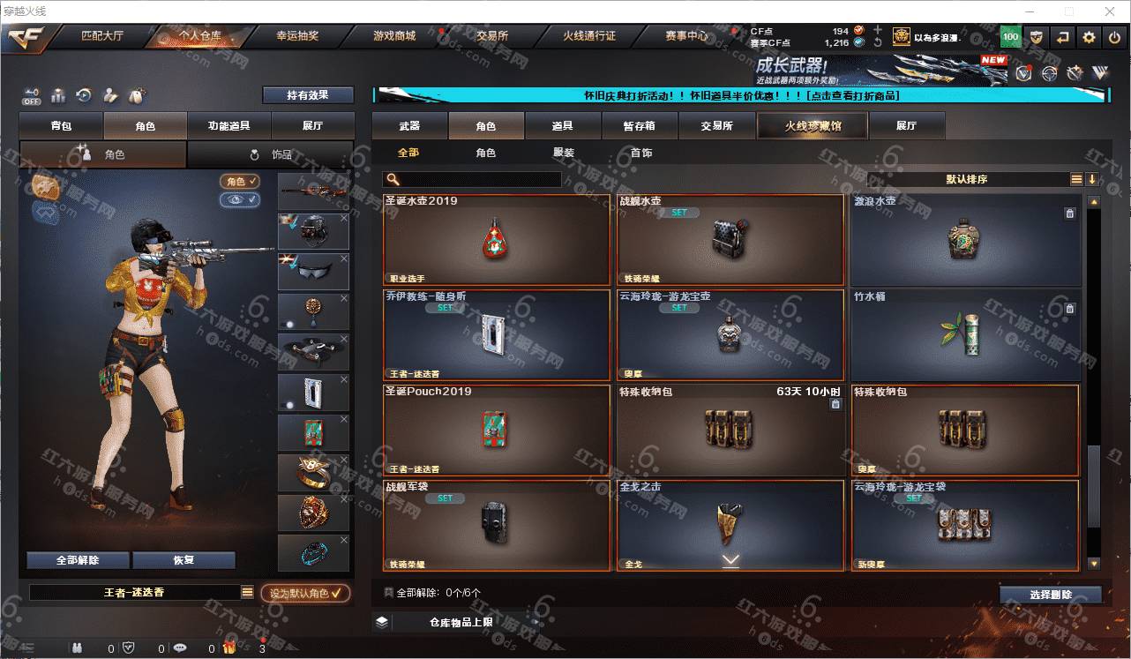Expand the 王者-迷迭香 character list button
The height and width of the screenshot is (659, 1131).
coord(248,593)
